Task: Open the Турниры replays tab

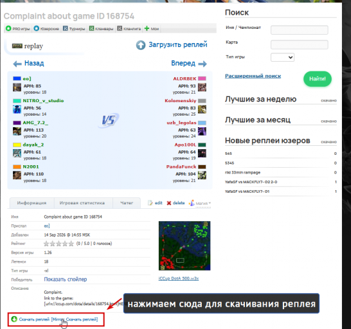Action: click(74, 29)
